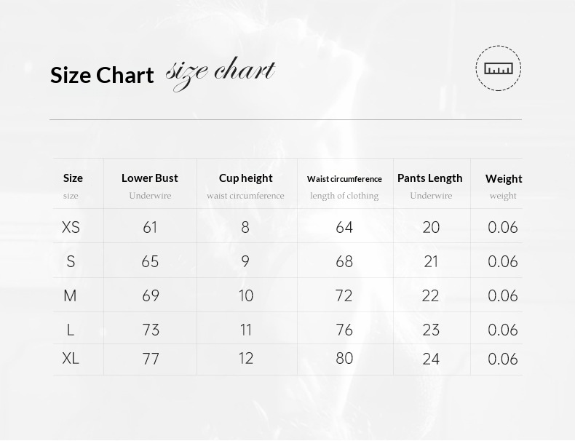Screen dimensions: 575x441
Task: Click the Pants Length column header
Action: click(x=430, y=178)
